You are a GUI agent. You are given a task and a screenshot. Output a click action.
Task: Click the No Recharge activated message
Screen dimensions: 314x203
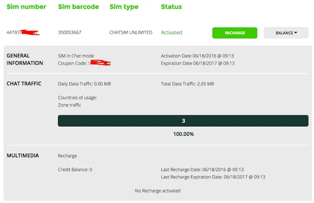[157, 191]
